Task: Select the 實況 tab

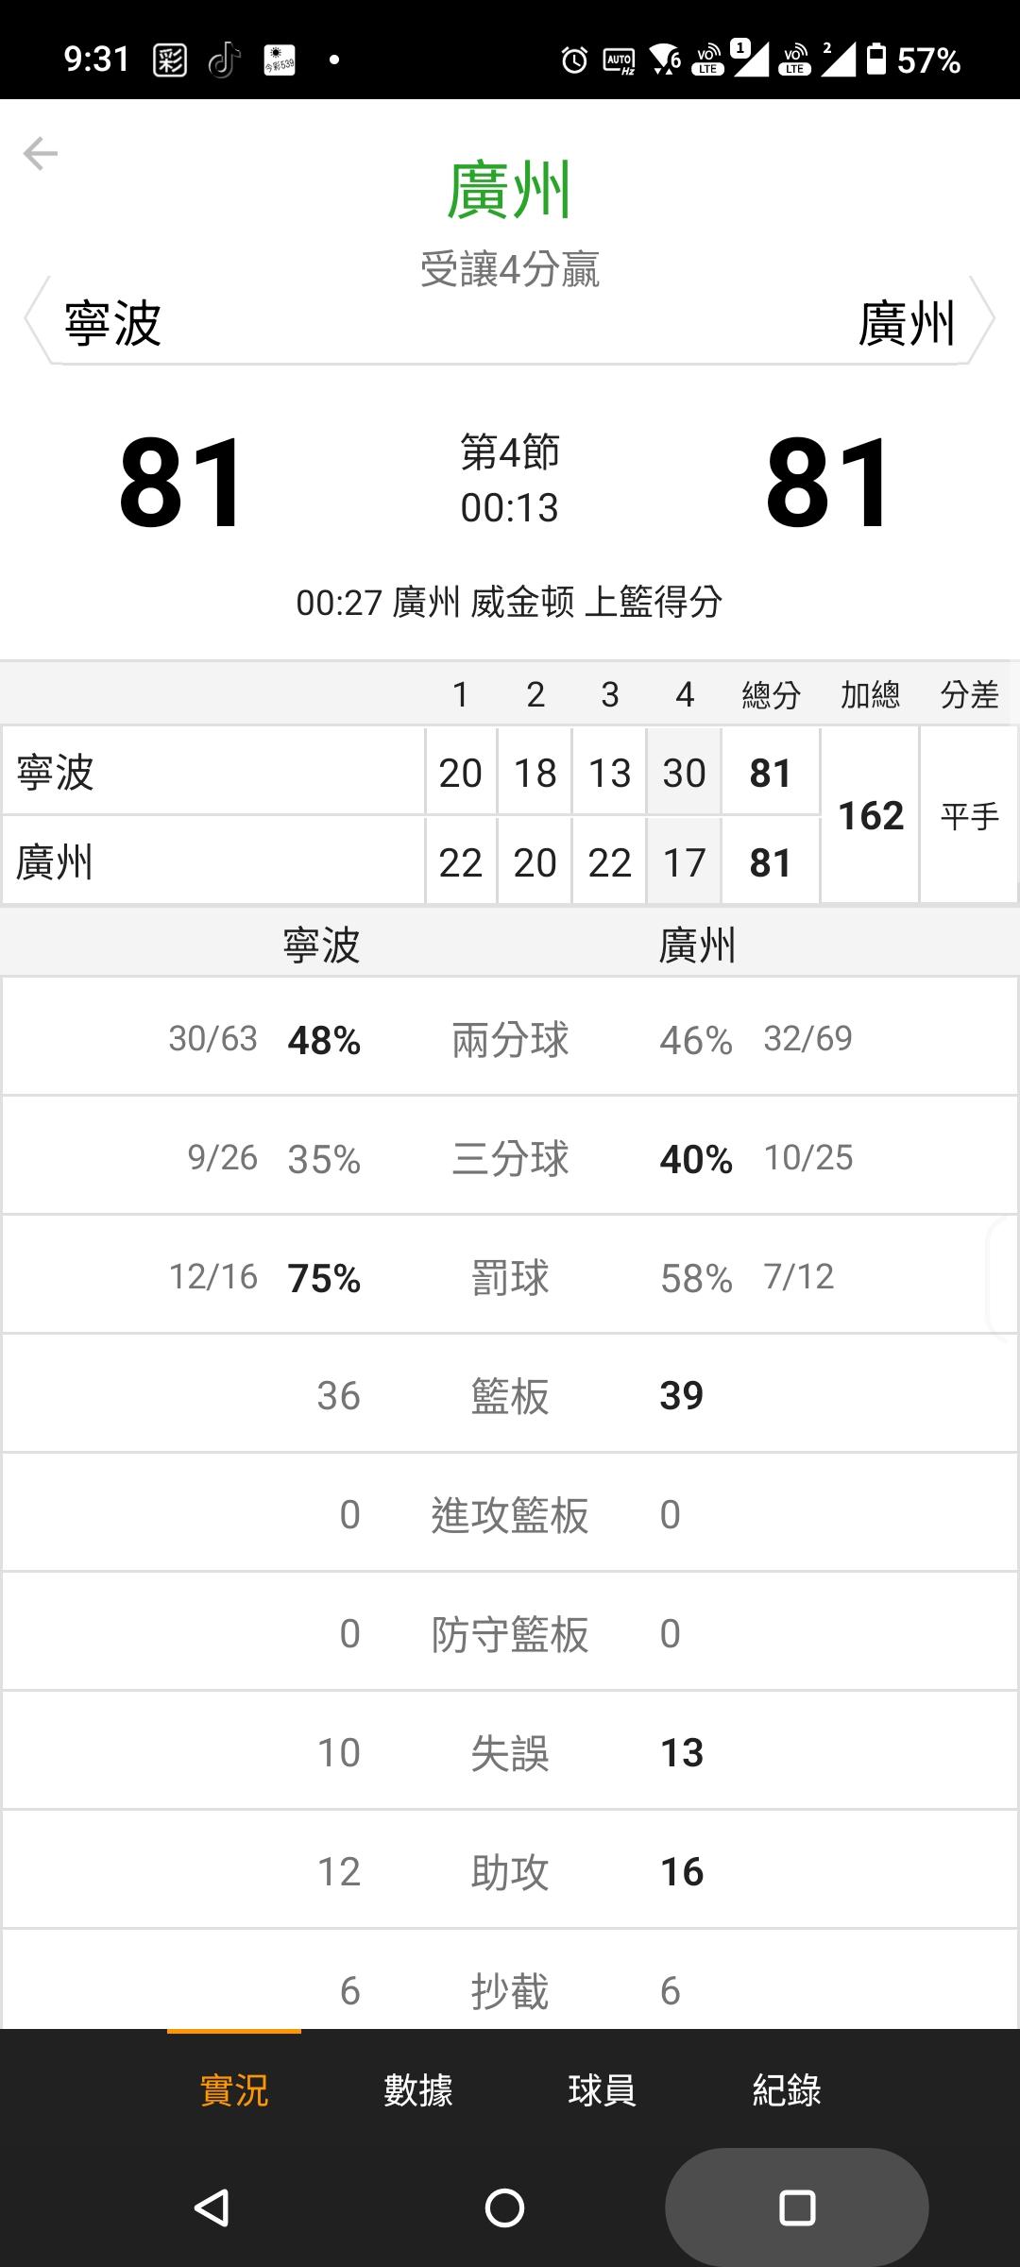Action: pos(234,2089)
